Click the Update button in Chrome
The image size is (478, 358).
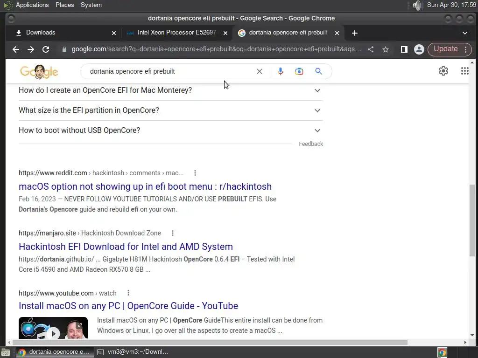click(x=445, y=49)
